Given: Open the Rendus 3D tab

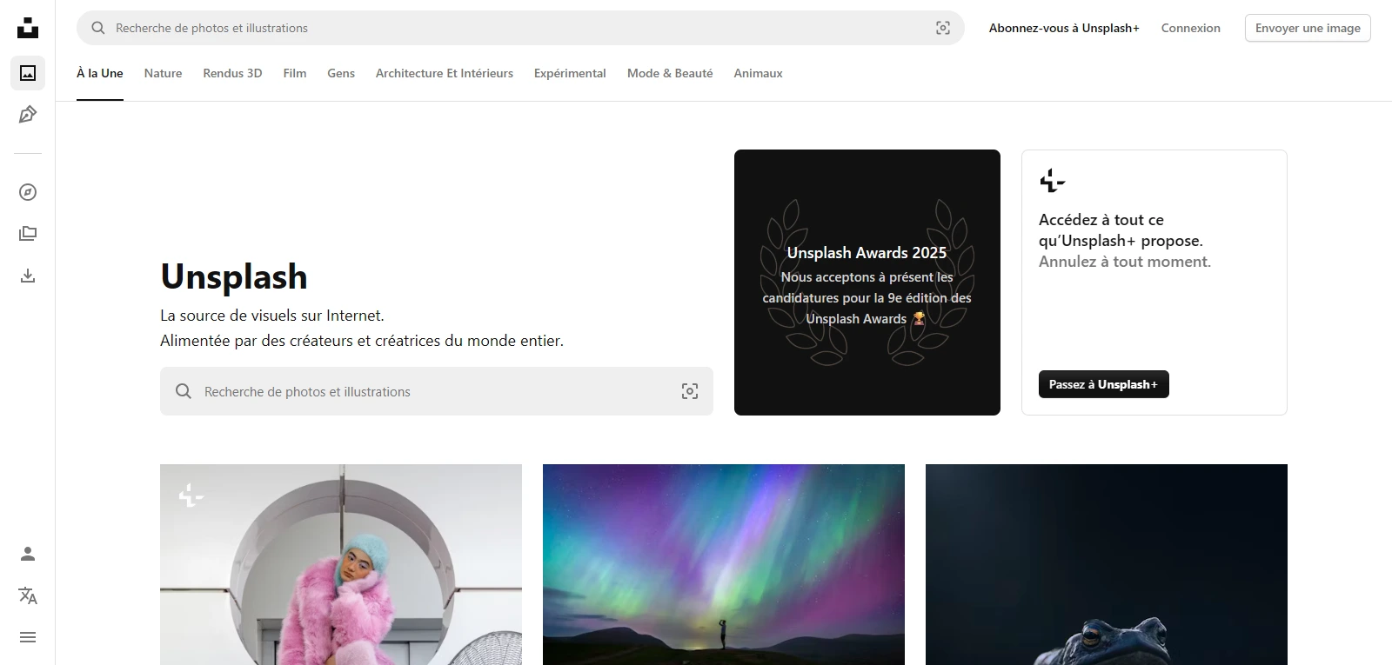Looking at the screenshot, I should tap(232, 73).
